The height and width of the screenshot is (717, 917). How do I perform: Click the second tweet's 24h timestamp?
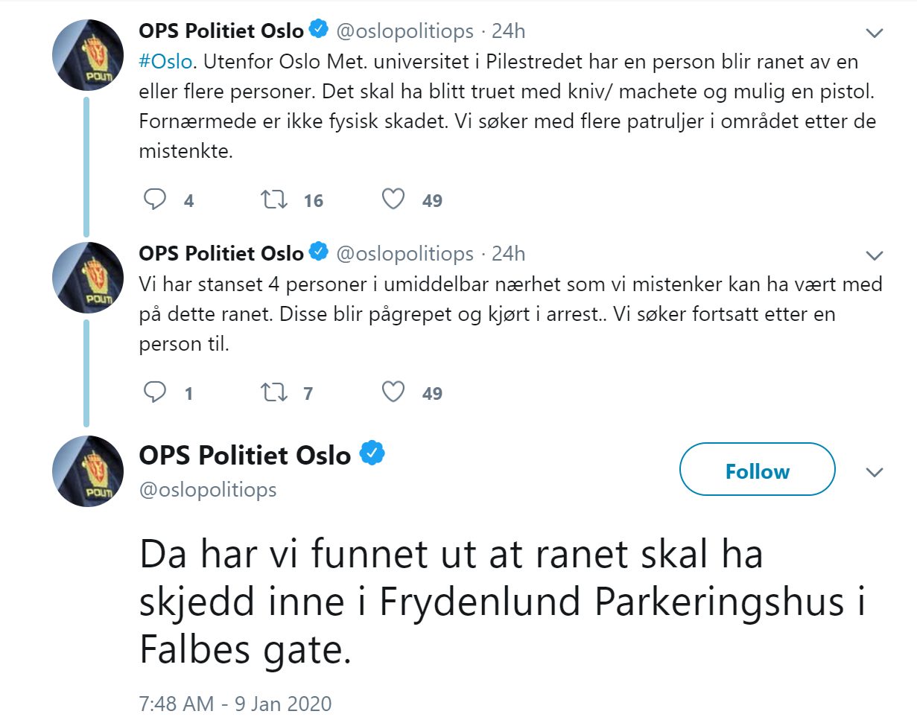point(508,254)
